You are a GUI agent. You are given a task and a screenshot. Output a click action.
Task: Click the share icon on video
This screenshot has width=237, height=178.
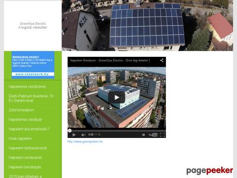(162, 60)
